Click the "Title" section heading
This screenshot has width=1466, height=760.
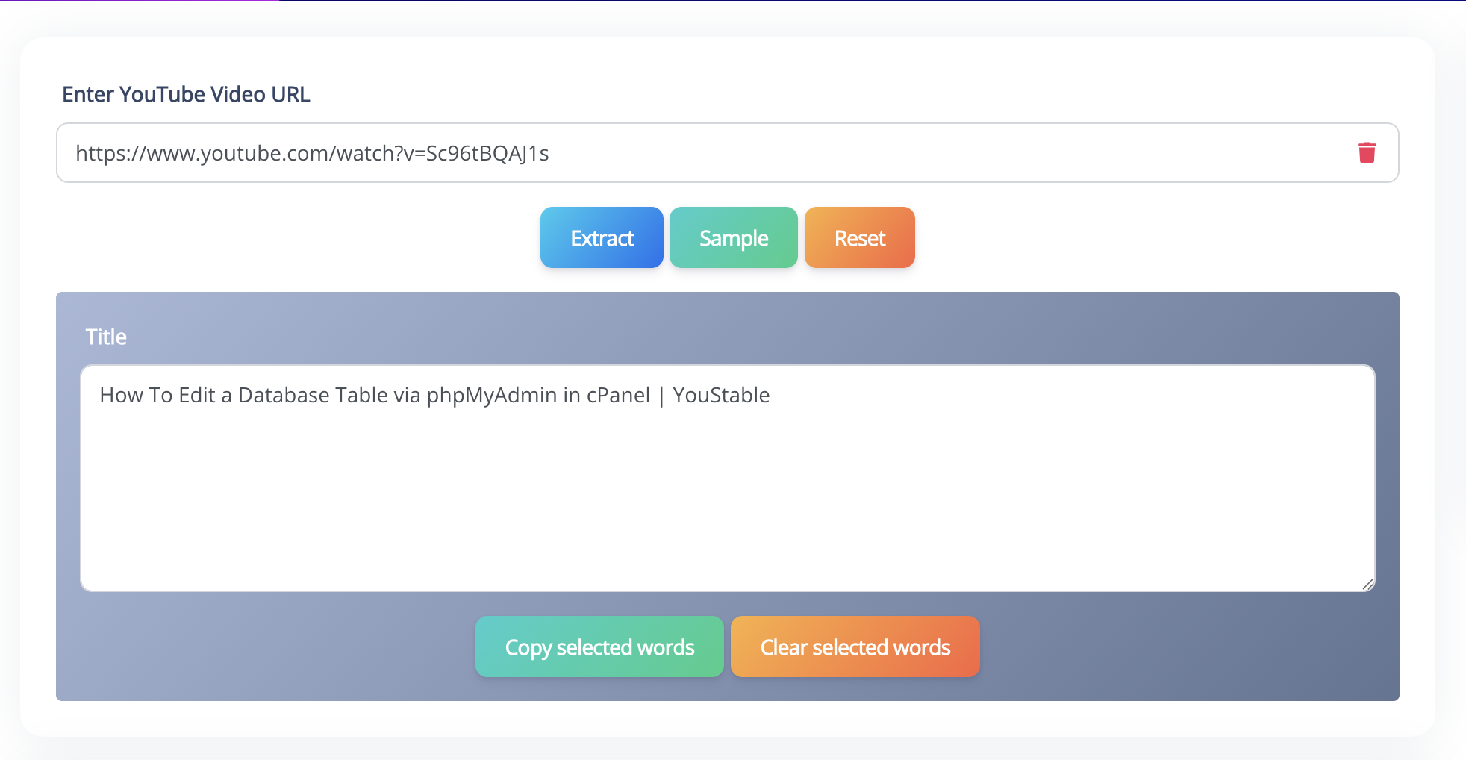click(x=106, y=337)
